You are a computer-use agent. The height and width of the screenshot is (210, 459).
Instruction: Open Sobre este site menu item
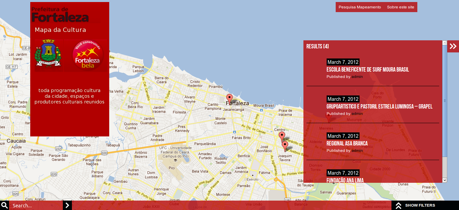401,7
